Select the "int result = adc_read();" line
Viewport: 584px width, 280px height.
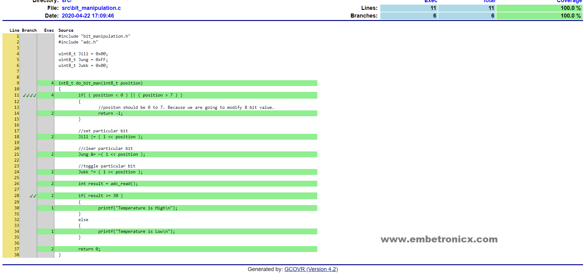pyautogui.click(x=108, y=183)
